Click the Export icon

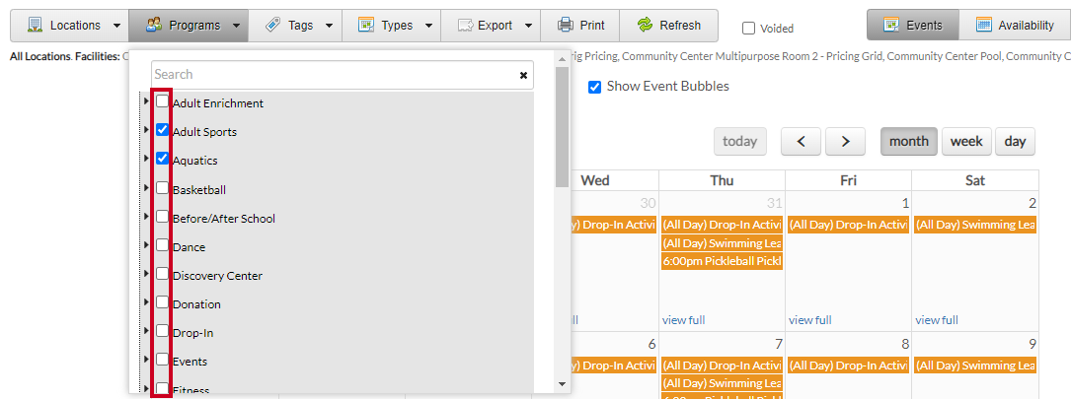coord(465,26)
